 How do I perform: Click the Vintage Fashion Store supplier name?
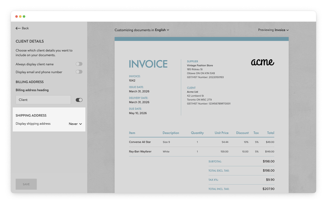200,65
